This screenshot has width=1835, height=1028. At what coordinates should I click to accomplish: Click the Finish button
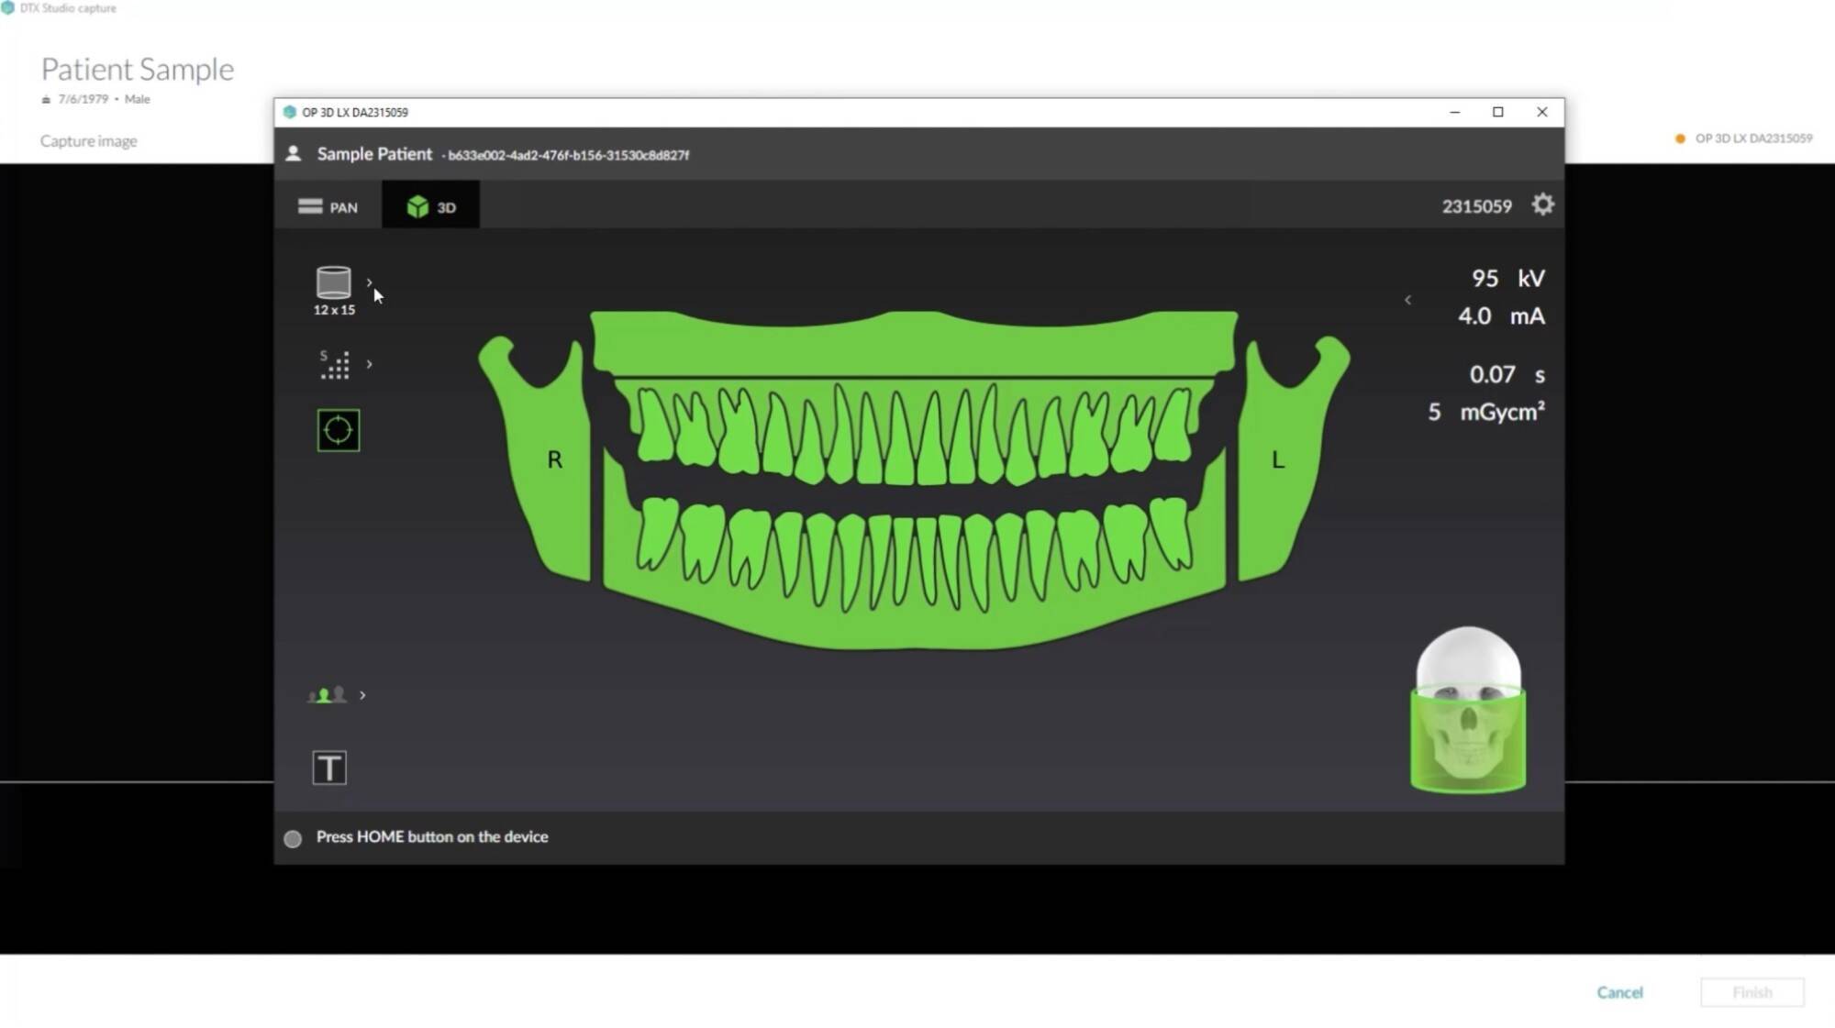point(1752,992)
